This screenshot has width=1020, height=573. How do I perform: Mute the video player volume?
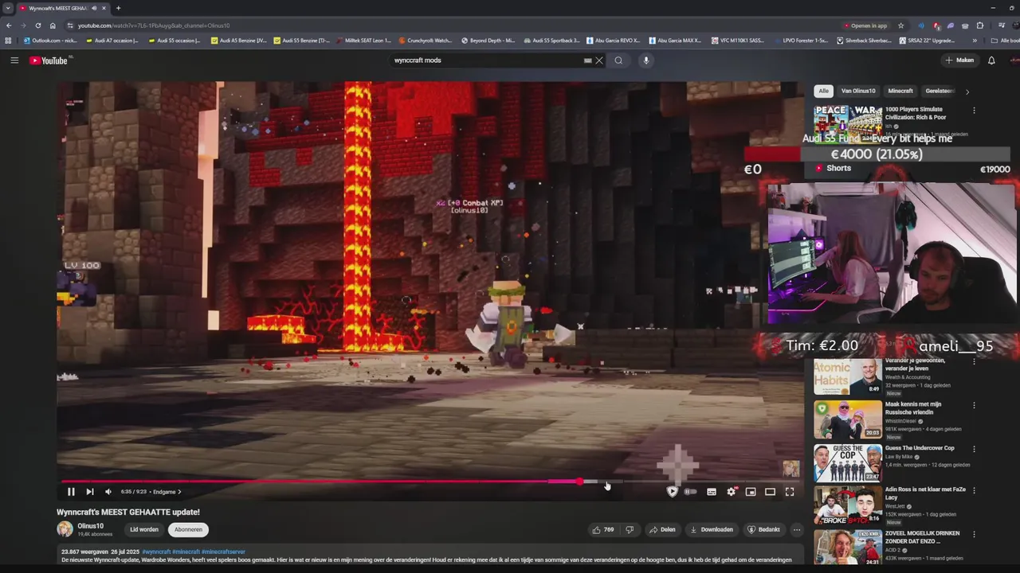(108, 492)
